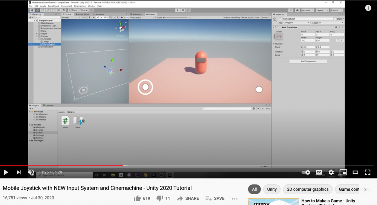This screenshot has width=377, height=205.
Task: Open Layout dropdown
Action: 337,10
